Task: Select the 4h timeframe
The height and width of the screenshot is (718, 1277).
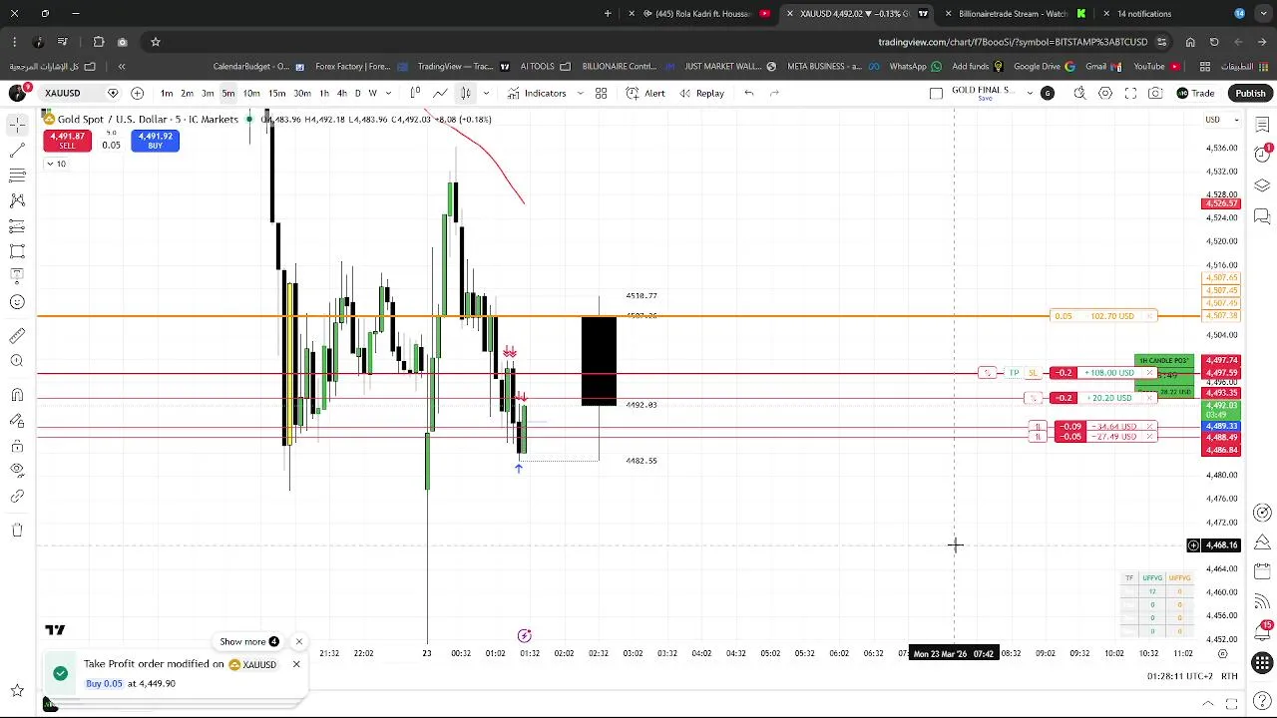Action: point(342,93)
